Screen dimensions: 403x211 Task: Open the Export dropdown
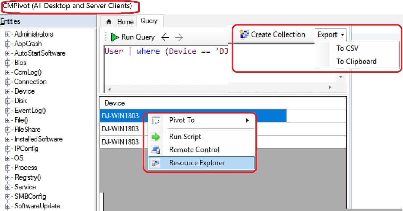[331, 34]
